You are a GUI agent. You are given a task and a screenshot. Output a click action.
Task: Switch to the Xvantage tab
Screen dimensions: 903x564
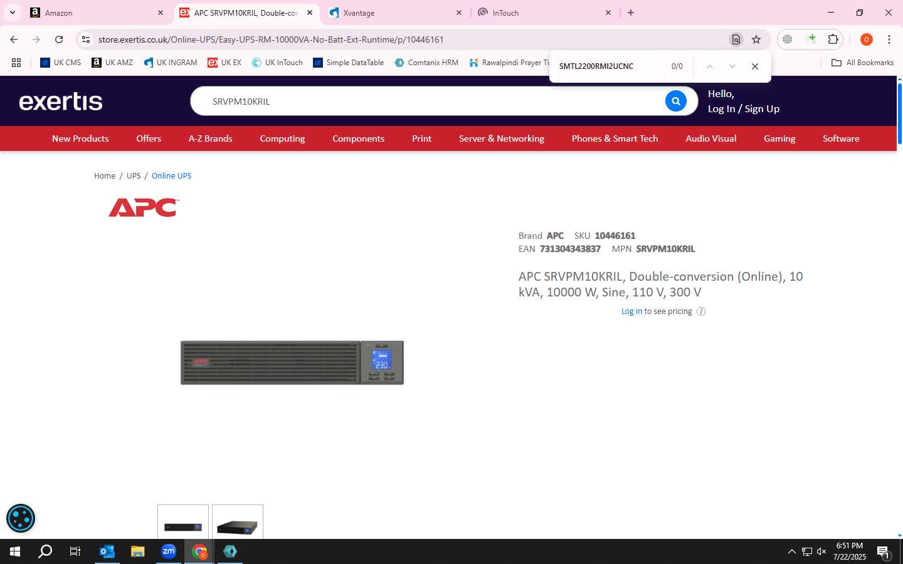click(396, 13)
